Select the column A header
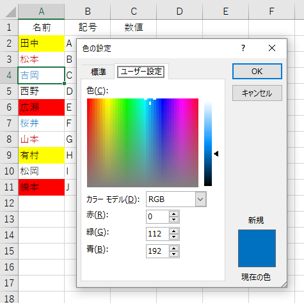304x303 pixels. pos(42,12)
